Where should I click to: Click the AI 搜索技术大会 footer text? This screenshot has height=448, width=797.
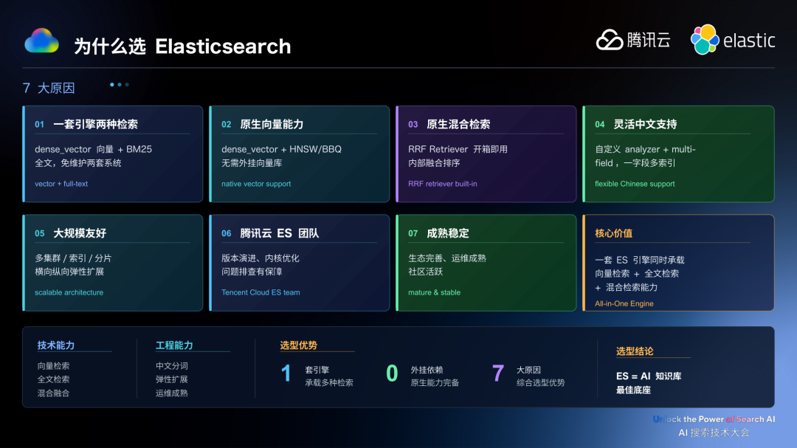(714, 433)
